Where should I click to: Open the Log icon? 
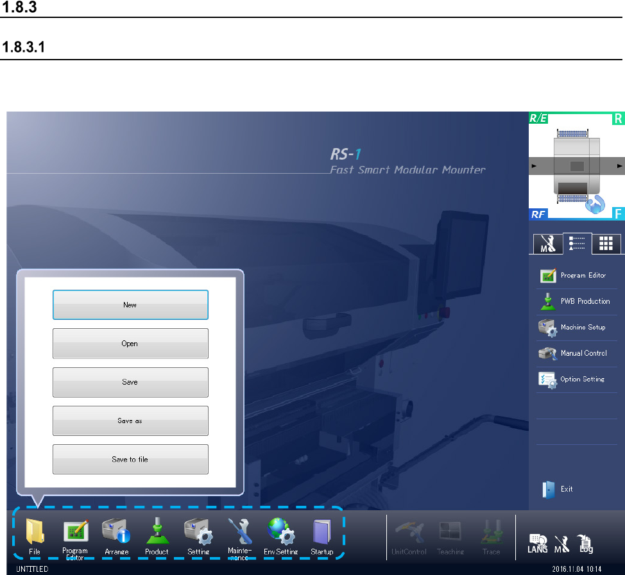tap(585, 544)
